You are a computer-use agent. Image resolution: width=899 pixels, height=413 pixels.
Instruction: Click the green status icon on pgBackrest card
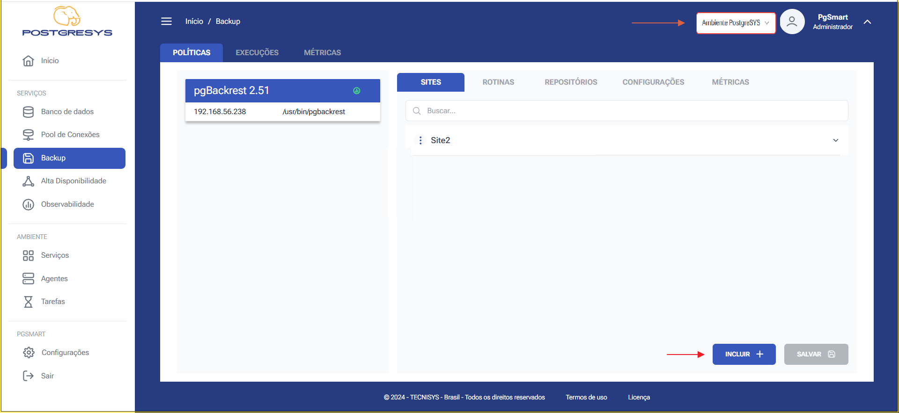357,91
